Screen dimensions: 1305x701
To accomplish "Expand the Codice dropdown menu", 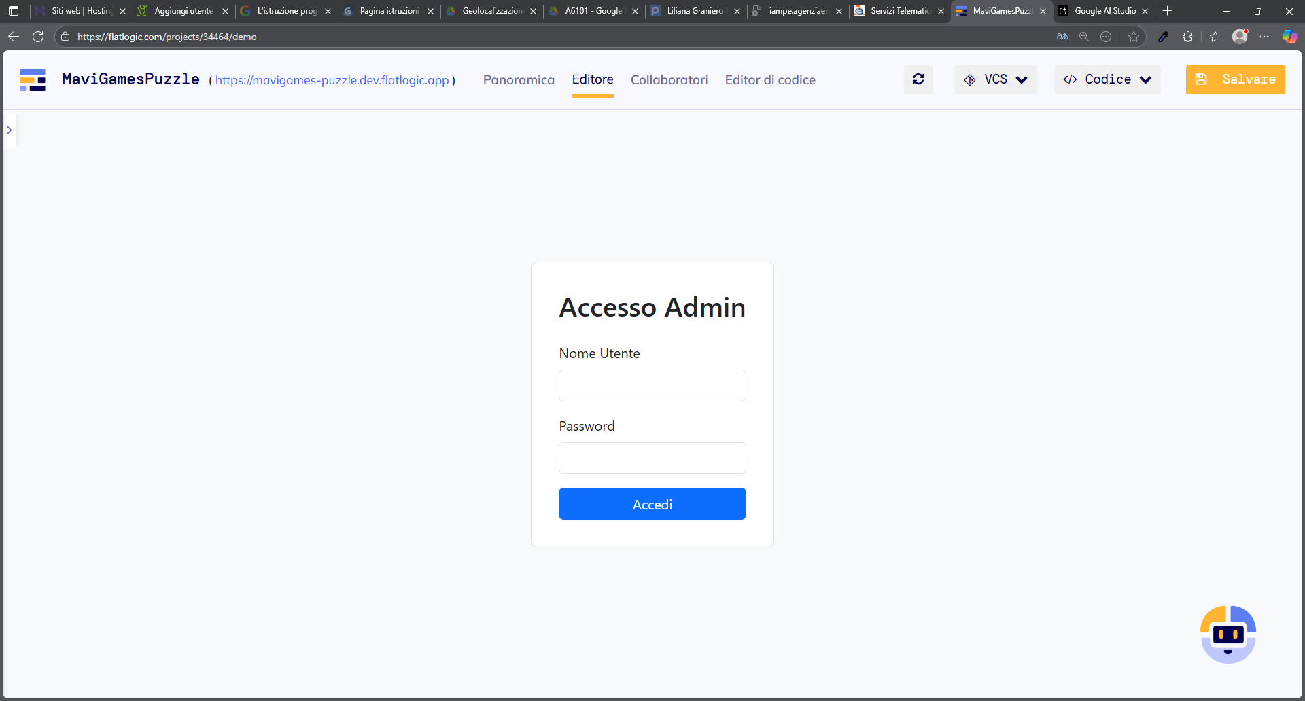I will pyautogui.click(x=1107, y=79).
